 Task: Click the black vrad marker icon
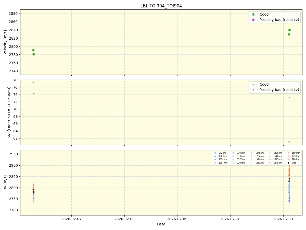[x=288, y=163]
